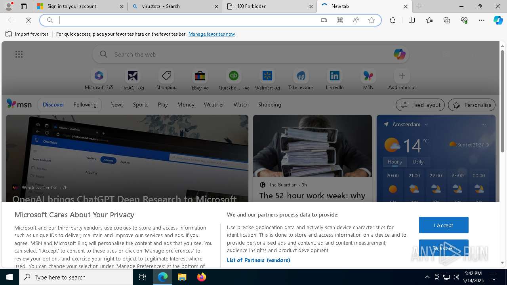The width and height of the screenshot is (507, 285).
Task: Open the TaxACT ad shortcut
Action: 133,79
